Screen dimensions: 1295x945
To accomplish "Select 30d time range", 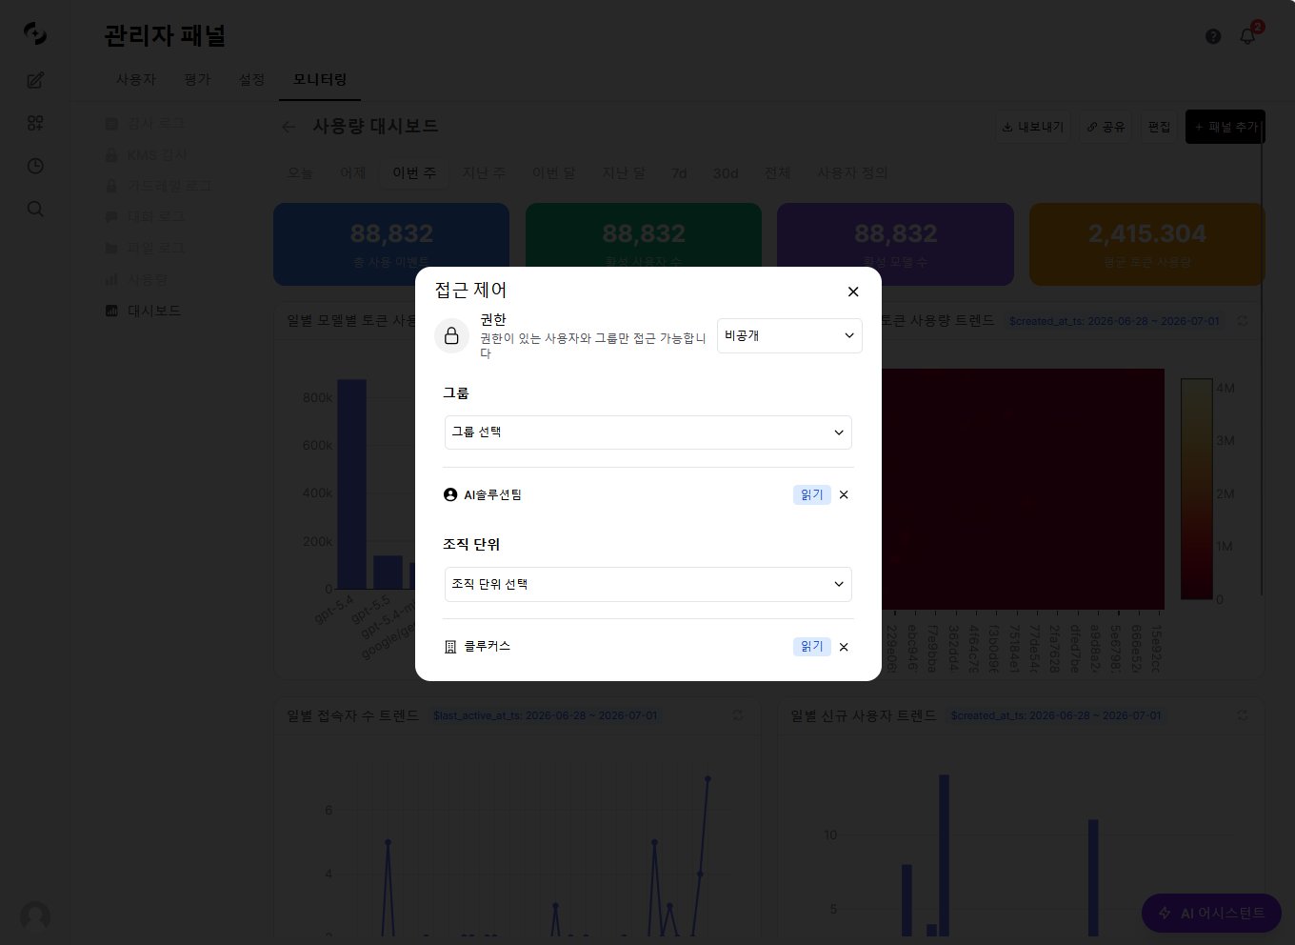I will coord(726,172).
